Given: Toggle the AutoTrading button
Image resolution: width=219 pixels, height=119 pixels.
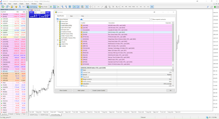Looking at the screenshot, I should pyautogui.click(x=32, y=7).
